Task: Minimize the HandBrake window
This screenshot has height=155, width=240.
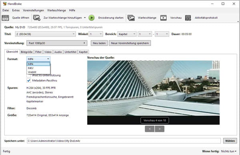Action: [x=212, y=4]
